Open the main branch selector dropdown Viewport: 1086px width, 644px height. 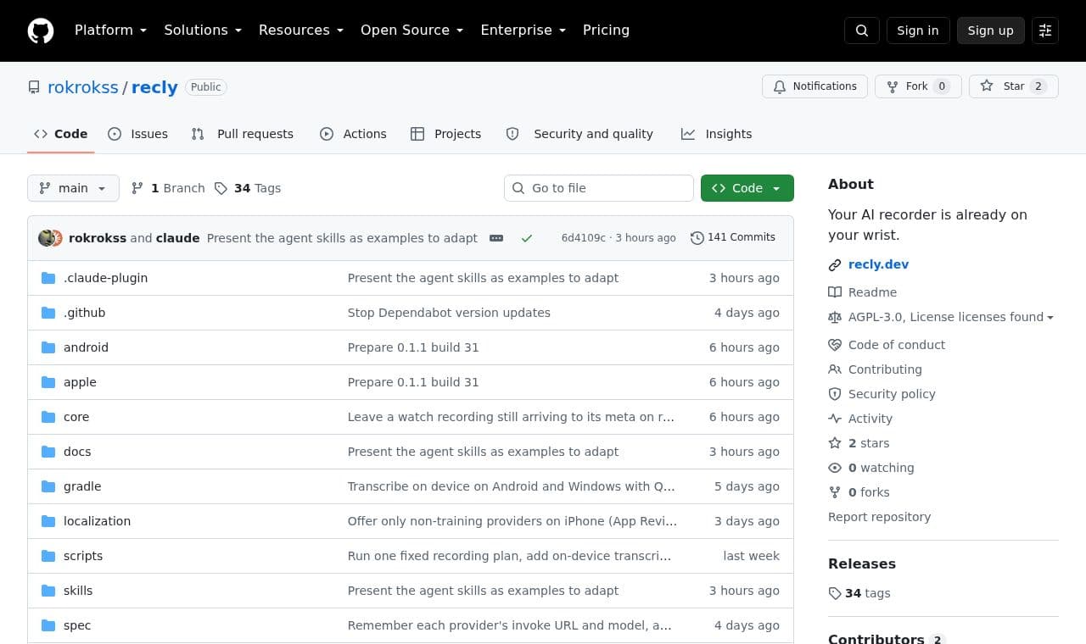pyautogui.click(x=73, y=188)
